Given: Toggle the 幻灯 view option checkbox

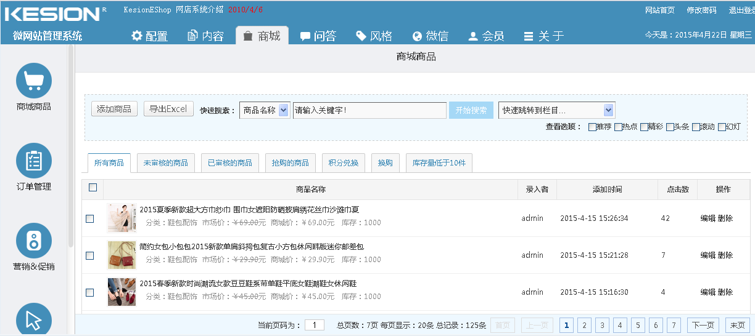Looking at the screenshot, I should click(x=722, y=127).
